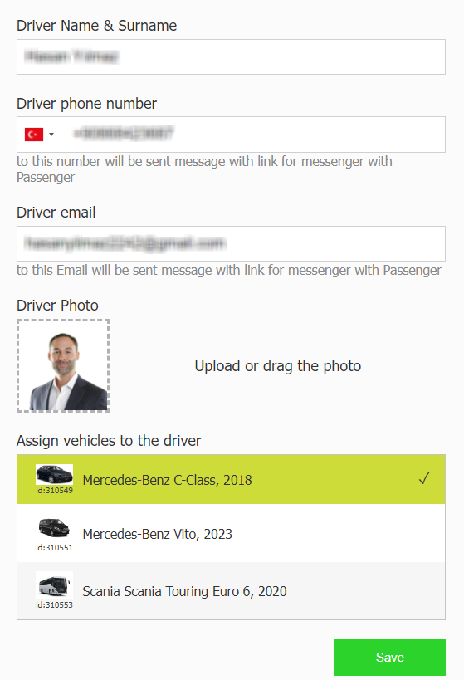
Task: Open the country code dropdown arrow
Action: [x=51, y=135]
